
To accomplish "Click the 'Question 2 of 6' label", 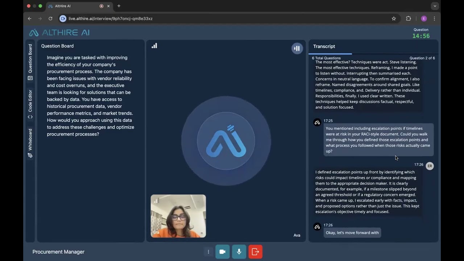I will 422,58.
